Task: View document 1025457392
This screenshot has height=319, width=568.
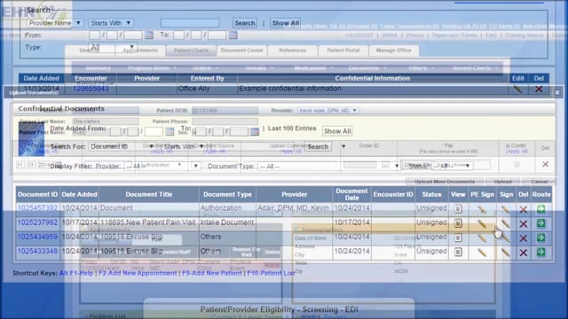Action: 458,209
